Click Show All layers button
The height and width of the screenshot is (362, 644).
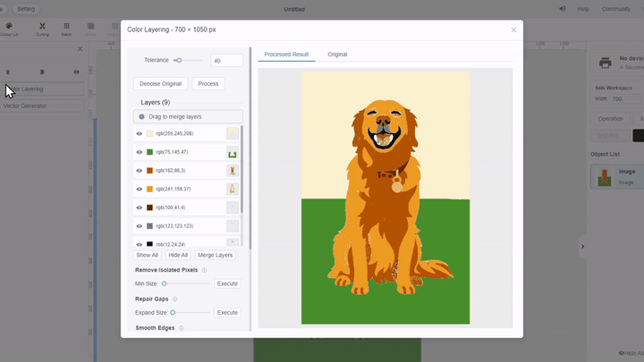pos(147,255)
